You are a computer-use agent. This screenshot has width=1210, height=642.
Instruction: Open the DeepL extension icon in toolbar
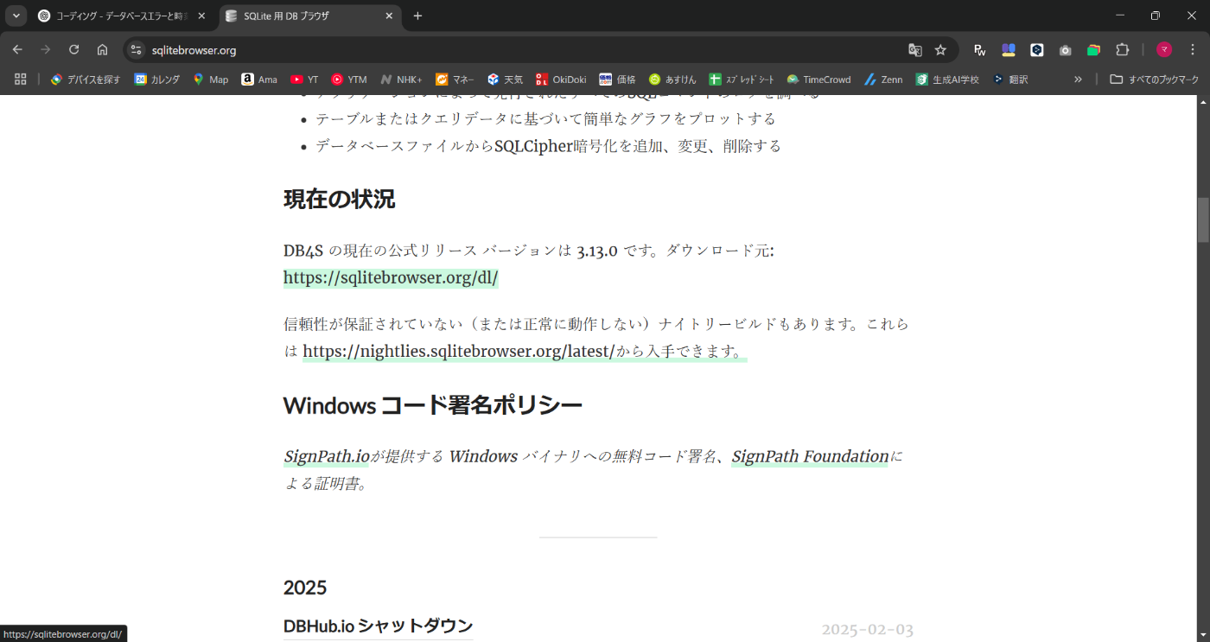coord(1036,50)
